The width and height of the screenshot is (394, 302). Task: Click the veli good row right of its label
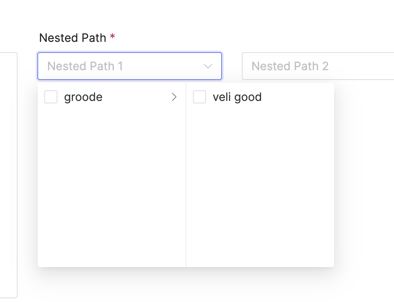click(295, 97)
